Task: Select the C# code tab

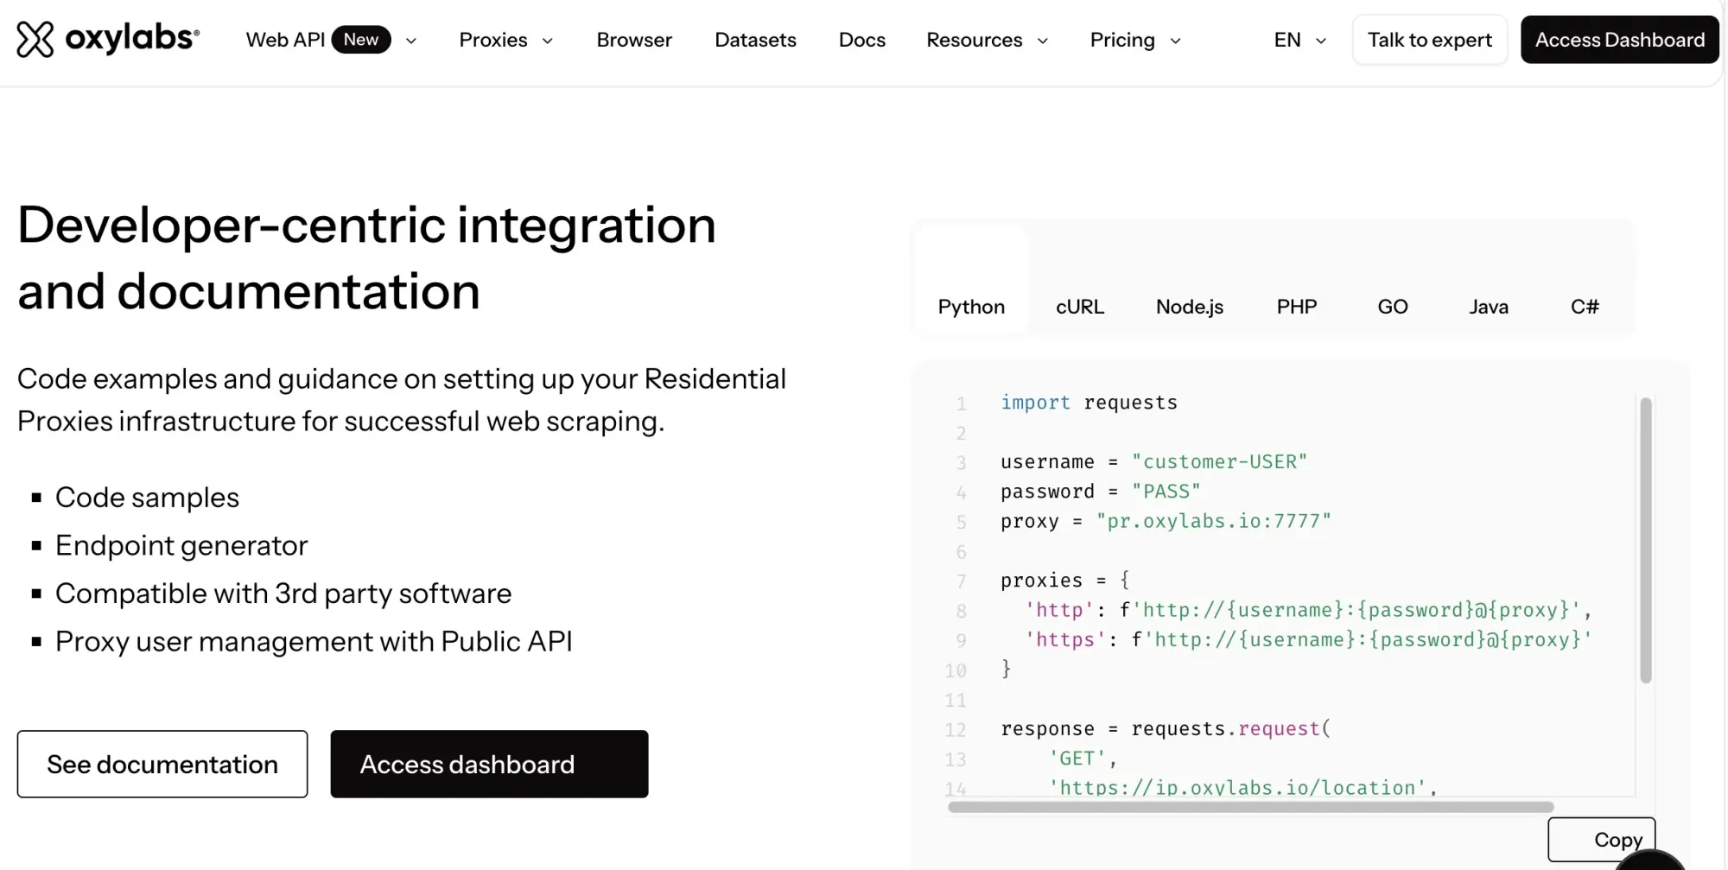Action: [1585, 307]
